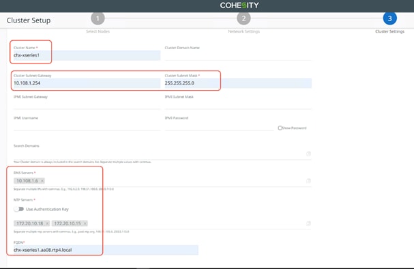
Task: Click the 172.20.10.15 NTP chip text
Action: coord(68,223)
